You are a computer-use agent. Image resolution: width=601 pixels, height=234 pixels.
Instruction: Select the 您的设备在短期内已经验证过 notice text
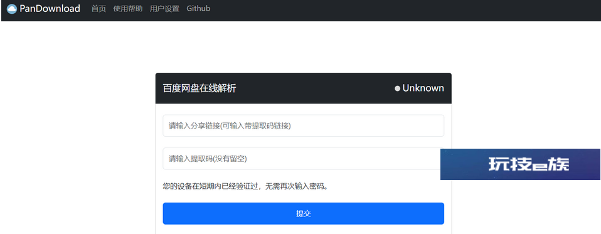pyautogui.click(x=246, y=186)
